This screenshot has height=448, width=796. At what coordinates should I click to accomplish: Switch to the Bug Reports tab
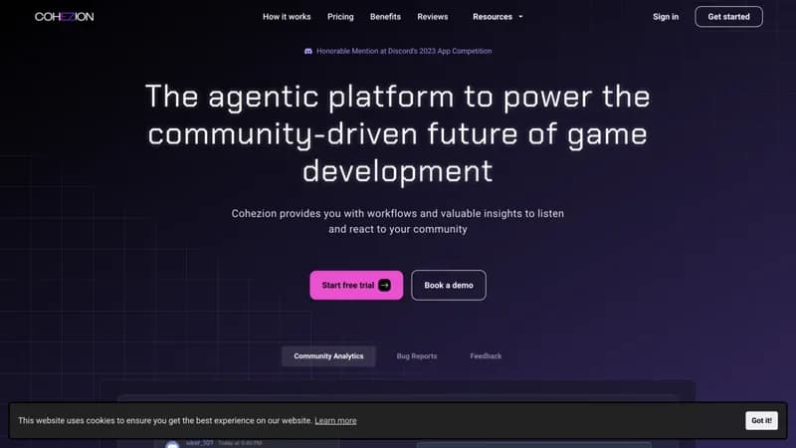point(417,356)
